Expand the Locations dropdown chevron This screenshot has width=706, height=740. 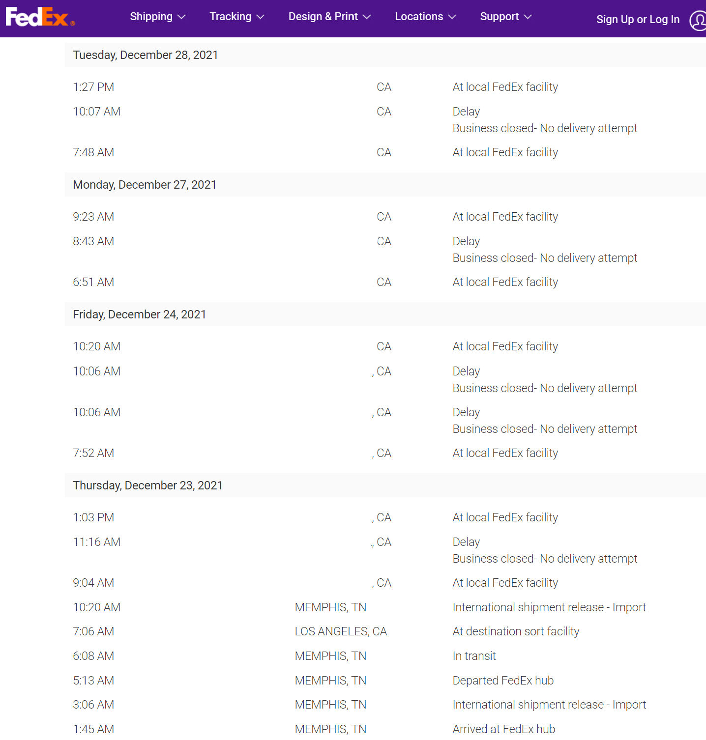[453, 17]
